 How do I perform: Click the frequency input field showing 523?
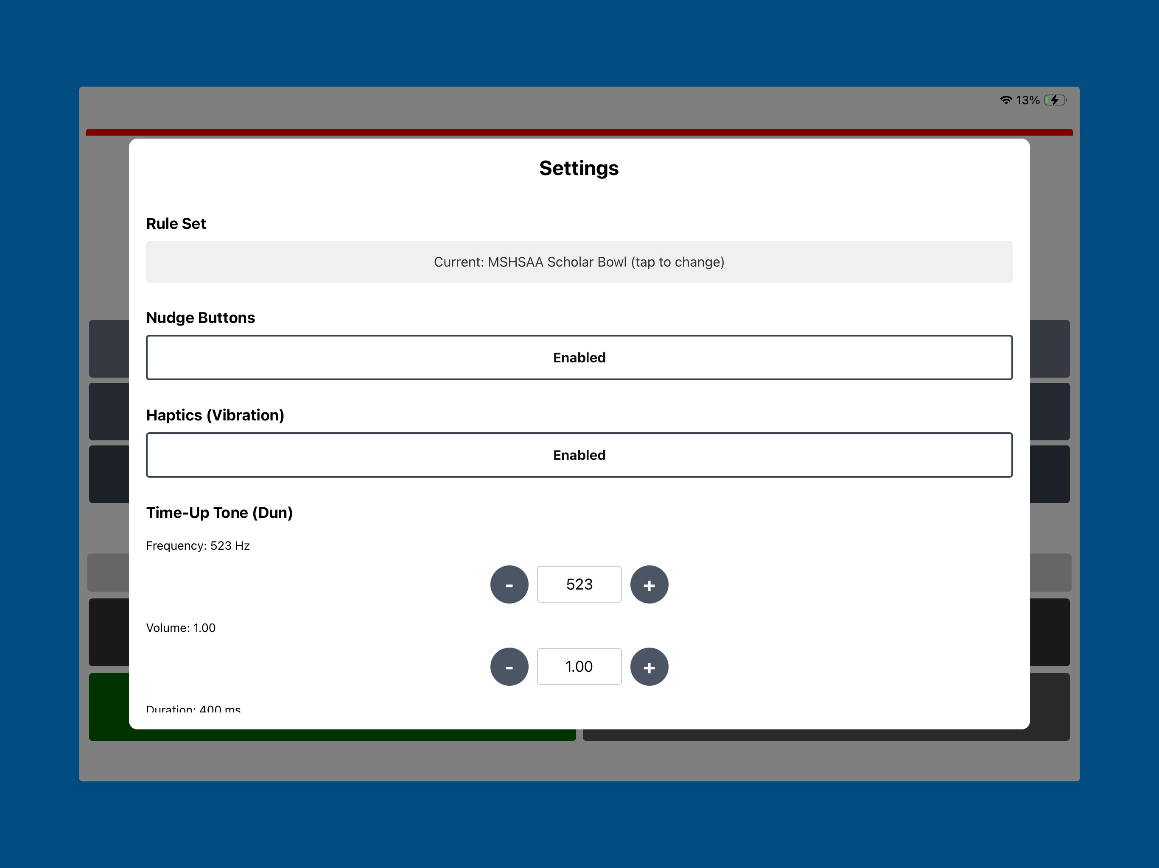579,584
